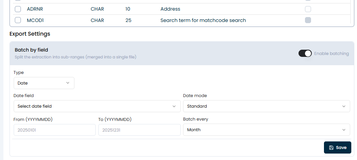
Task: Click the Enable batching label
Action: (x=332, y=53)
